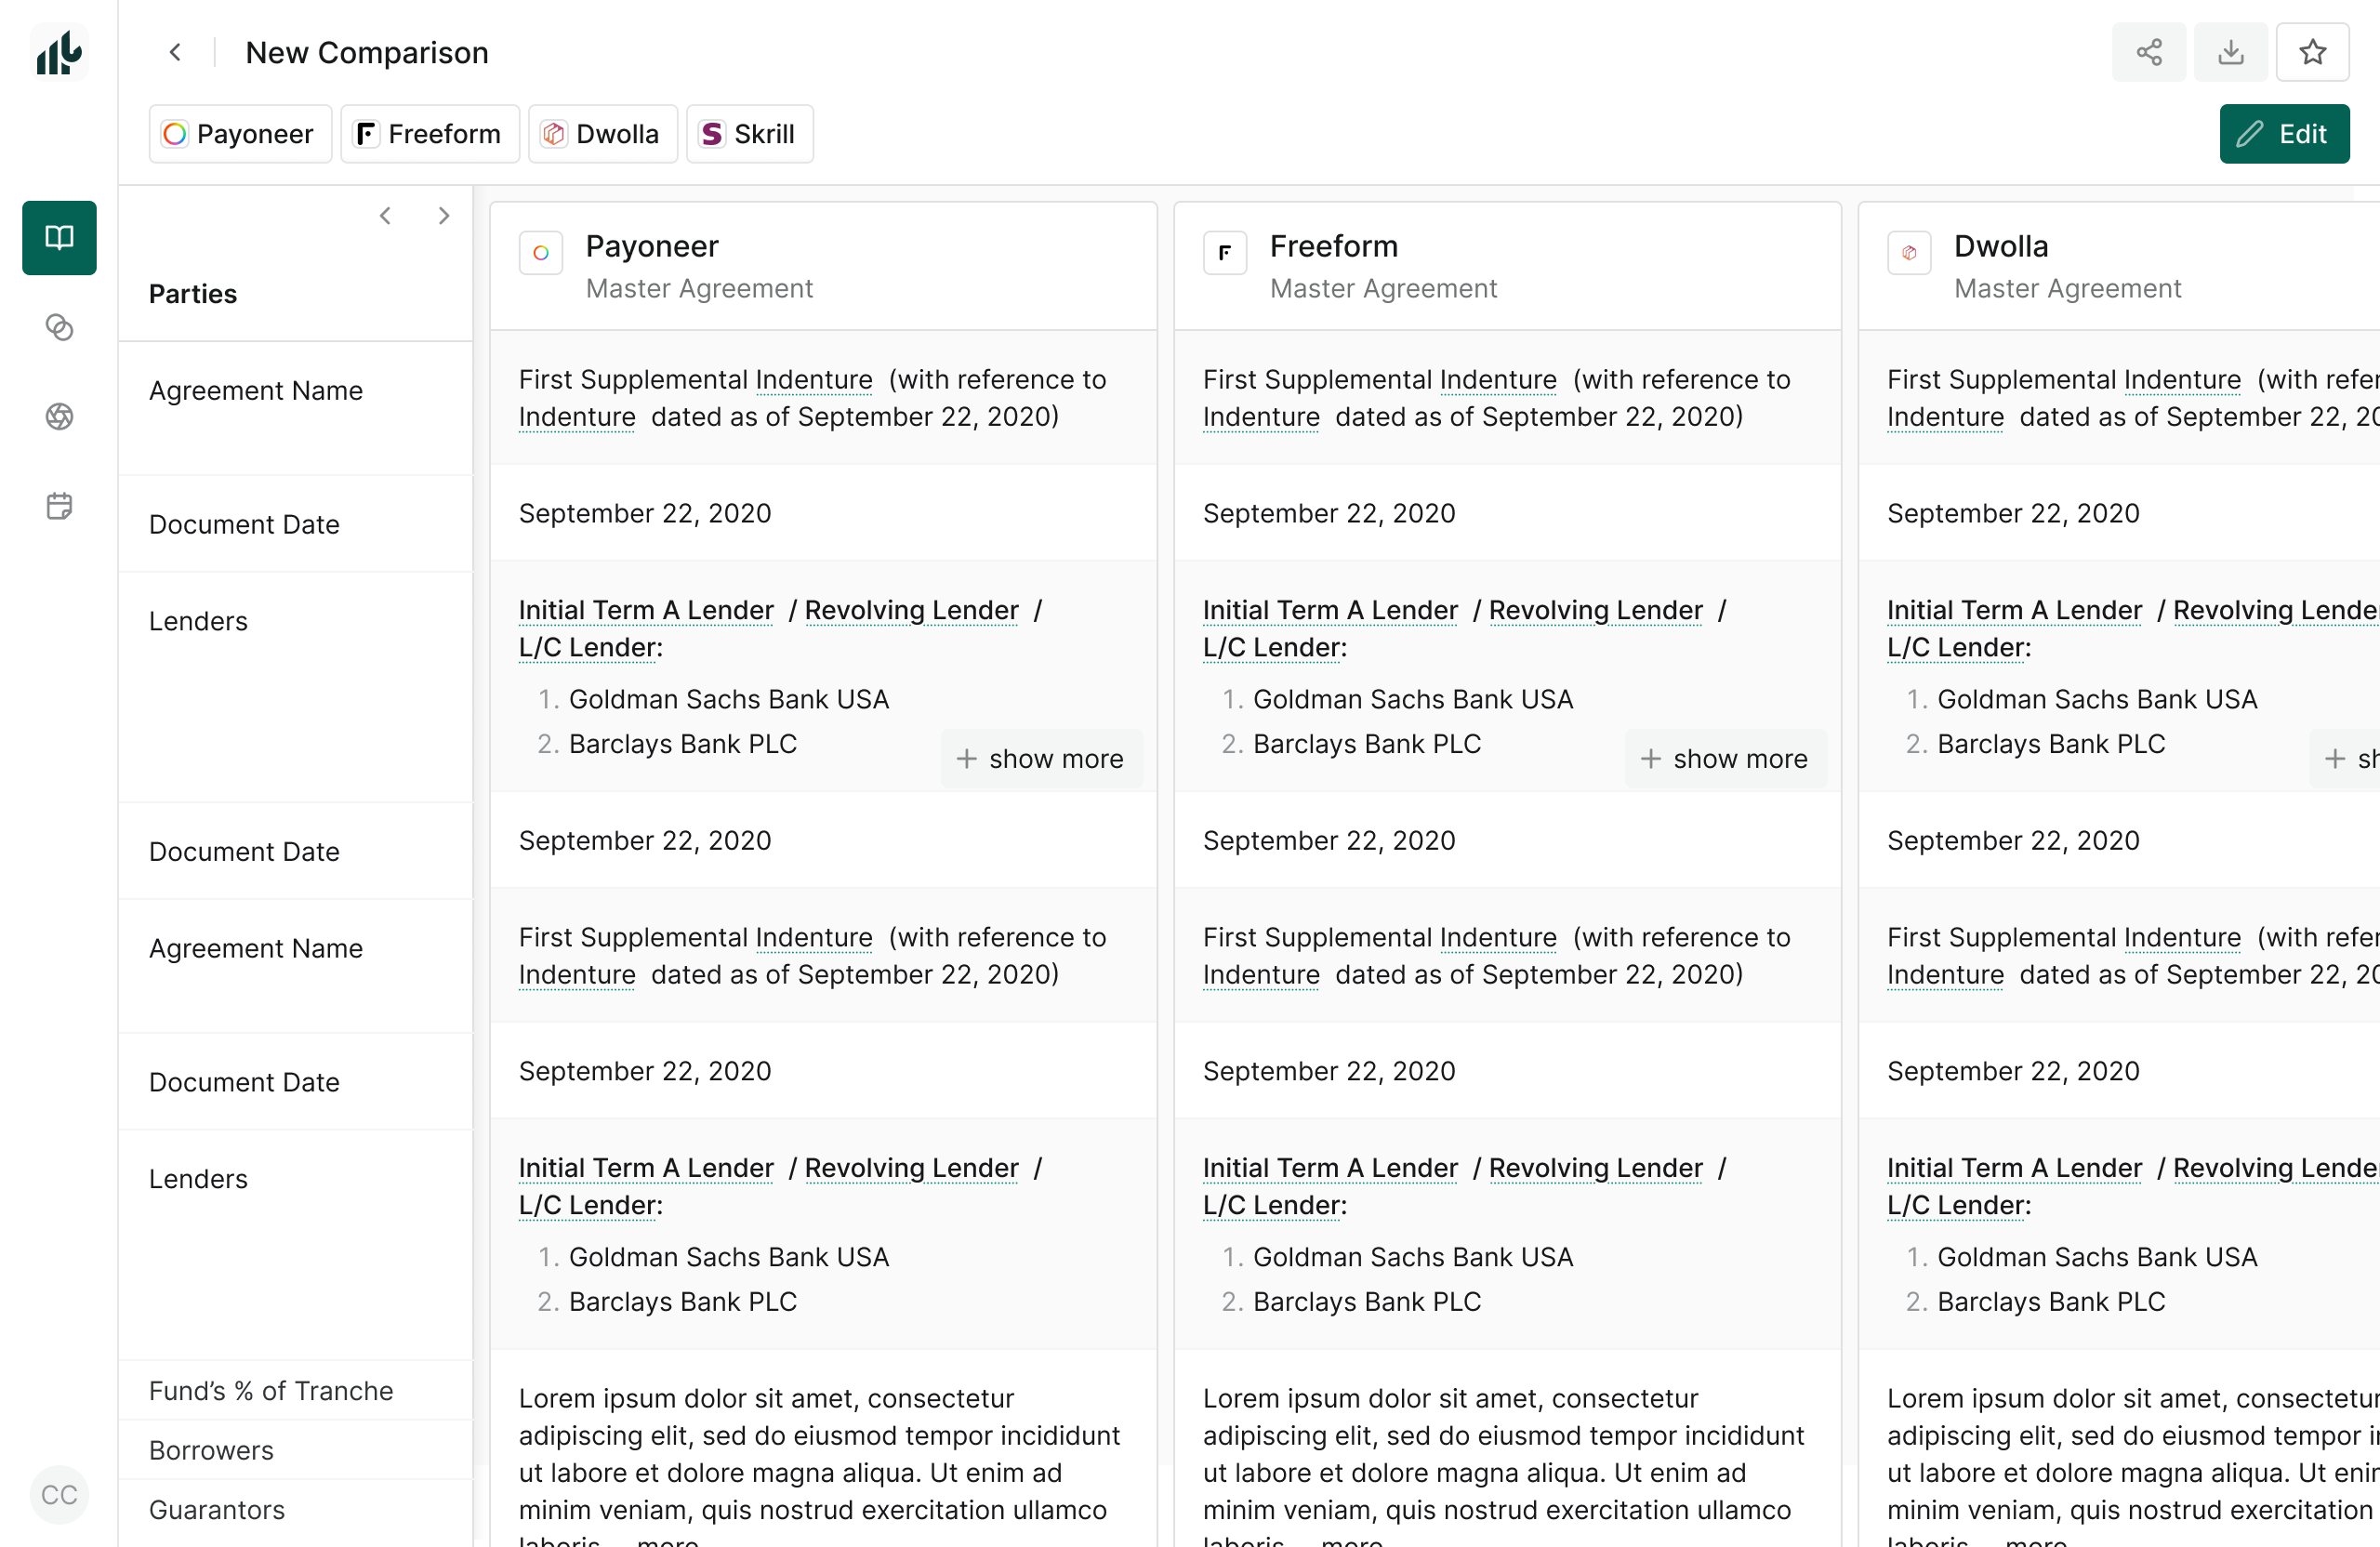This screenshot has width=2380, height=1547.
Task: Go back using the left arrow beside New Comparison
Action: click(175, 52)
